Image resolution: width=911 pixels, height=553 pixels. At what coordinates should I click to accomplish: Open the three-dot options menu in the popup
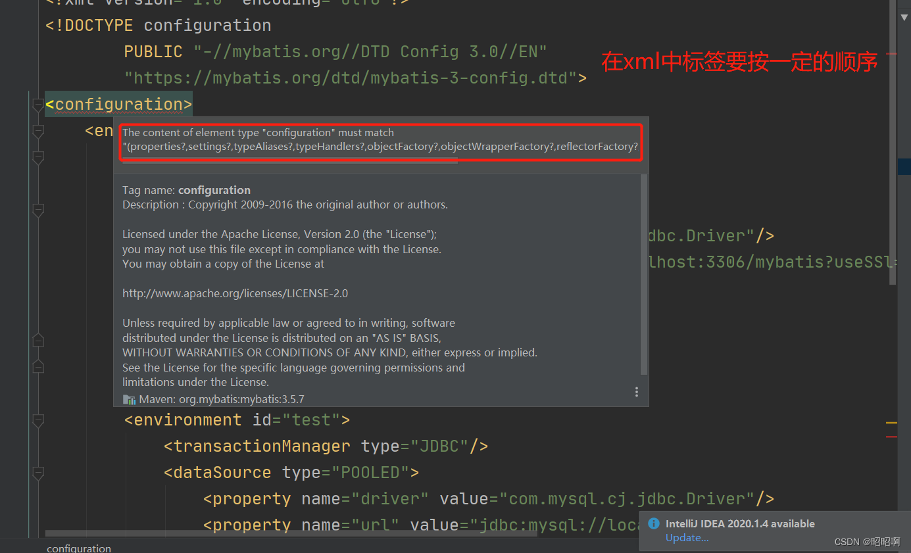click(637, 392)
